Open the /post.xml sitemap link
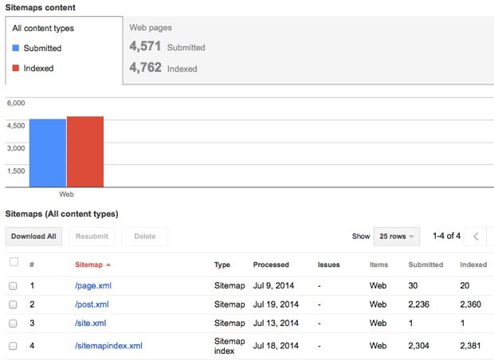 pyautogui.click(x=91, y=304)
